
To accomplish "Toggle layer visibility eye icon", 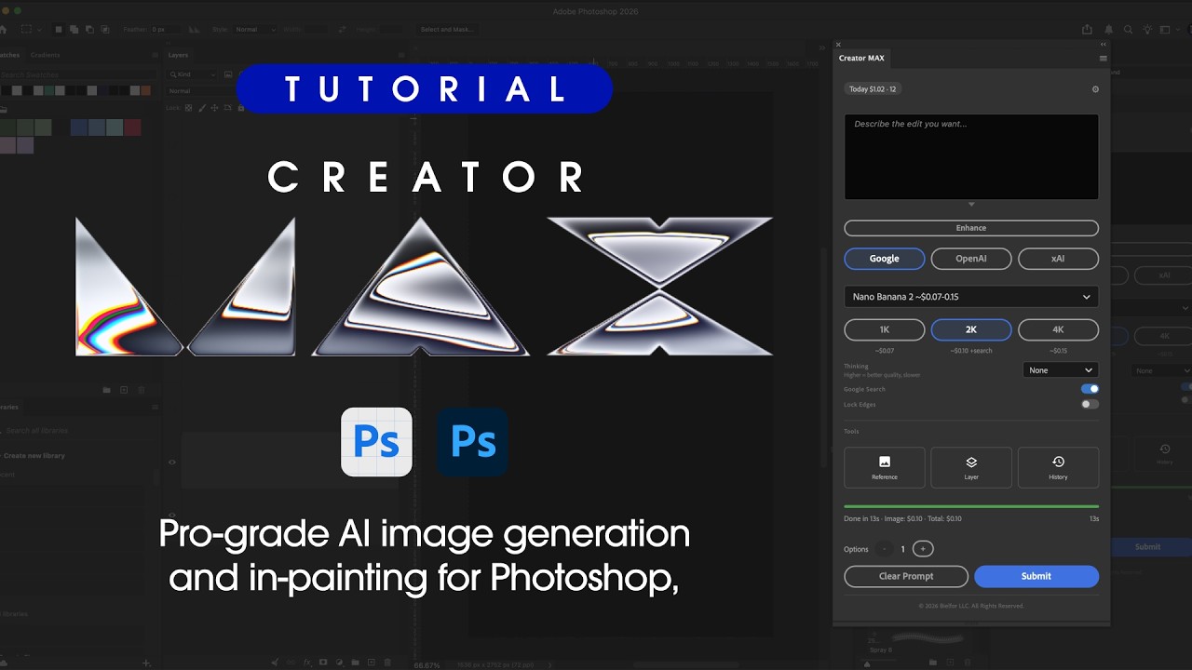I will [x=172, y=462].
